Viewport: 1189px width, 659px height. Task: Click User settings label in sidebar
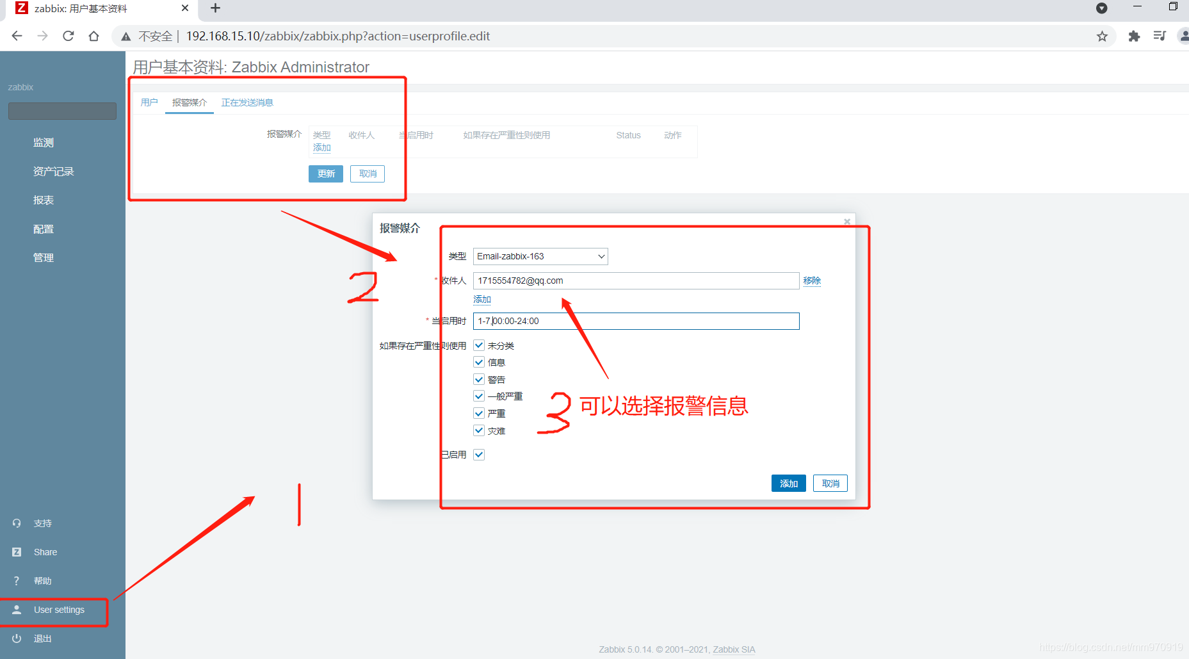(59, 610)
